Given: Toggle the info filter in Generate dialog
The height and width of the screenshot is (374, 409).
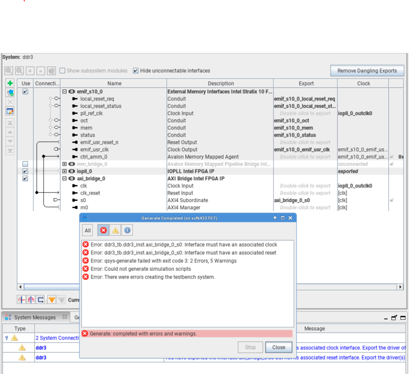Looking at the screenshot, I should [127, 230].
